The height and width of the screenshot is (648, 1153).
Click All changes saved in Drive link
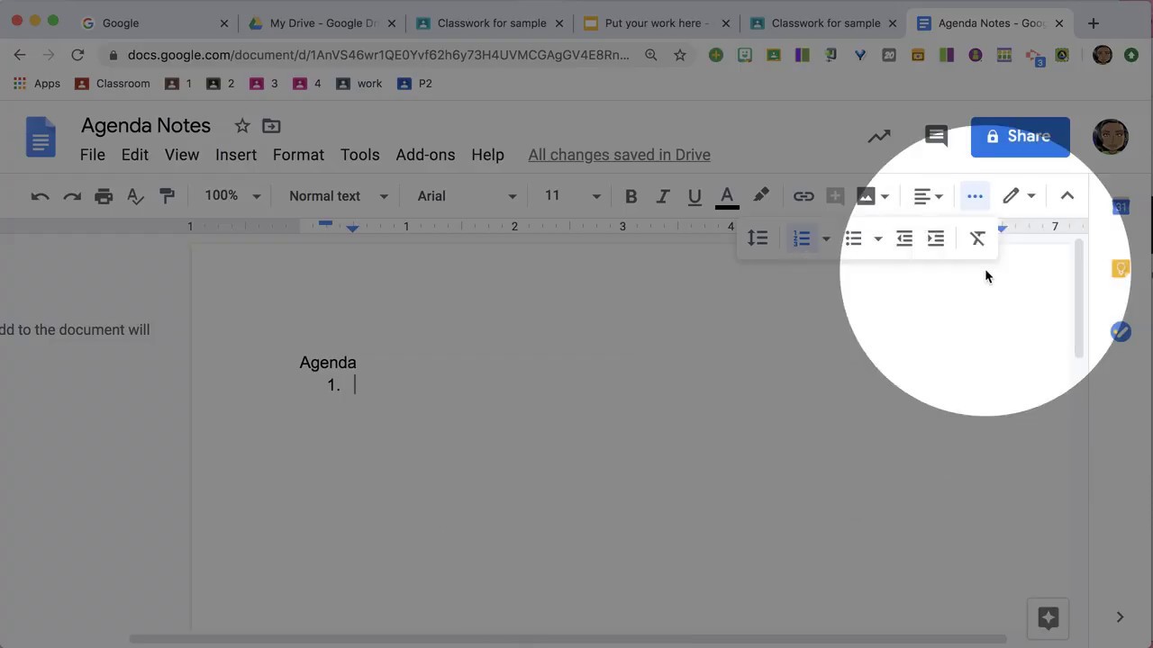(619, 155)
